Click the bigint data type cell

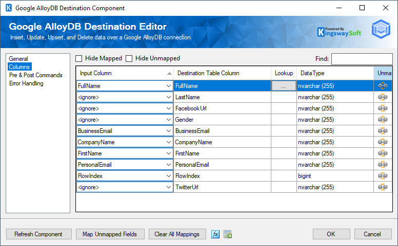pos(335,176)
